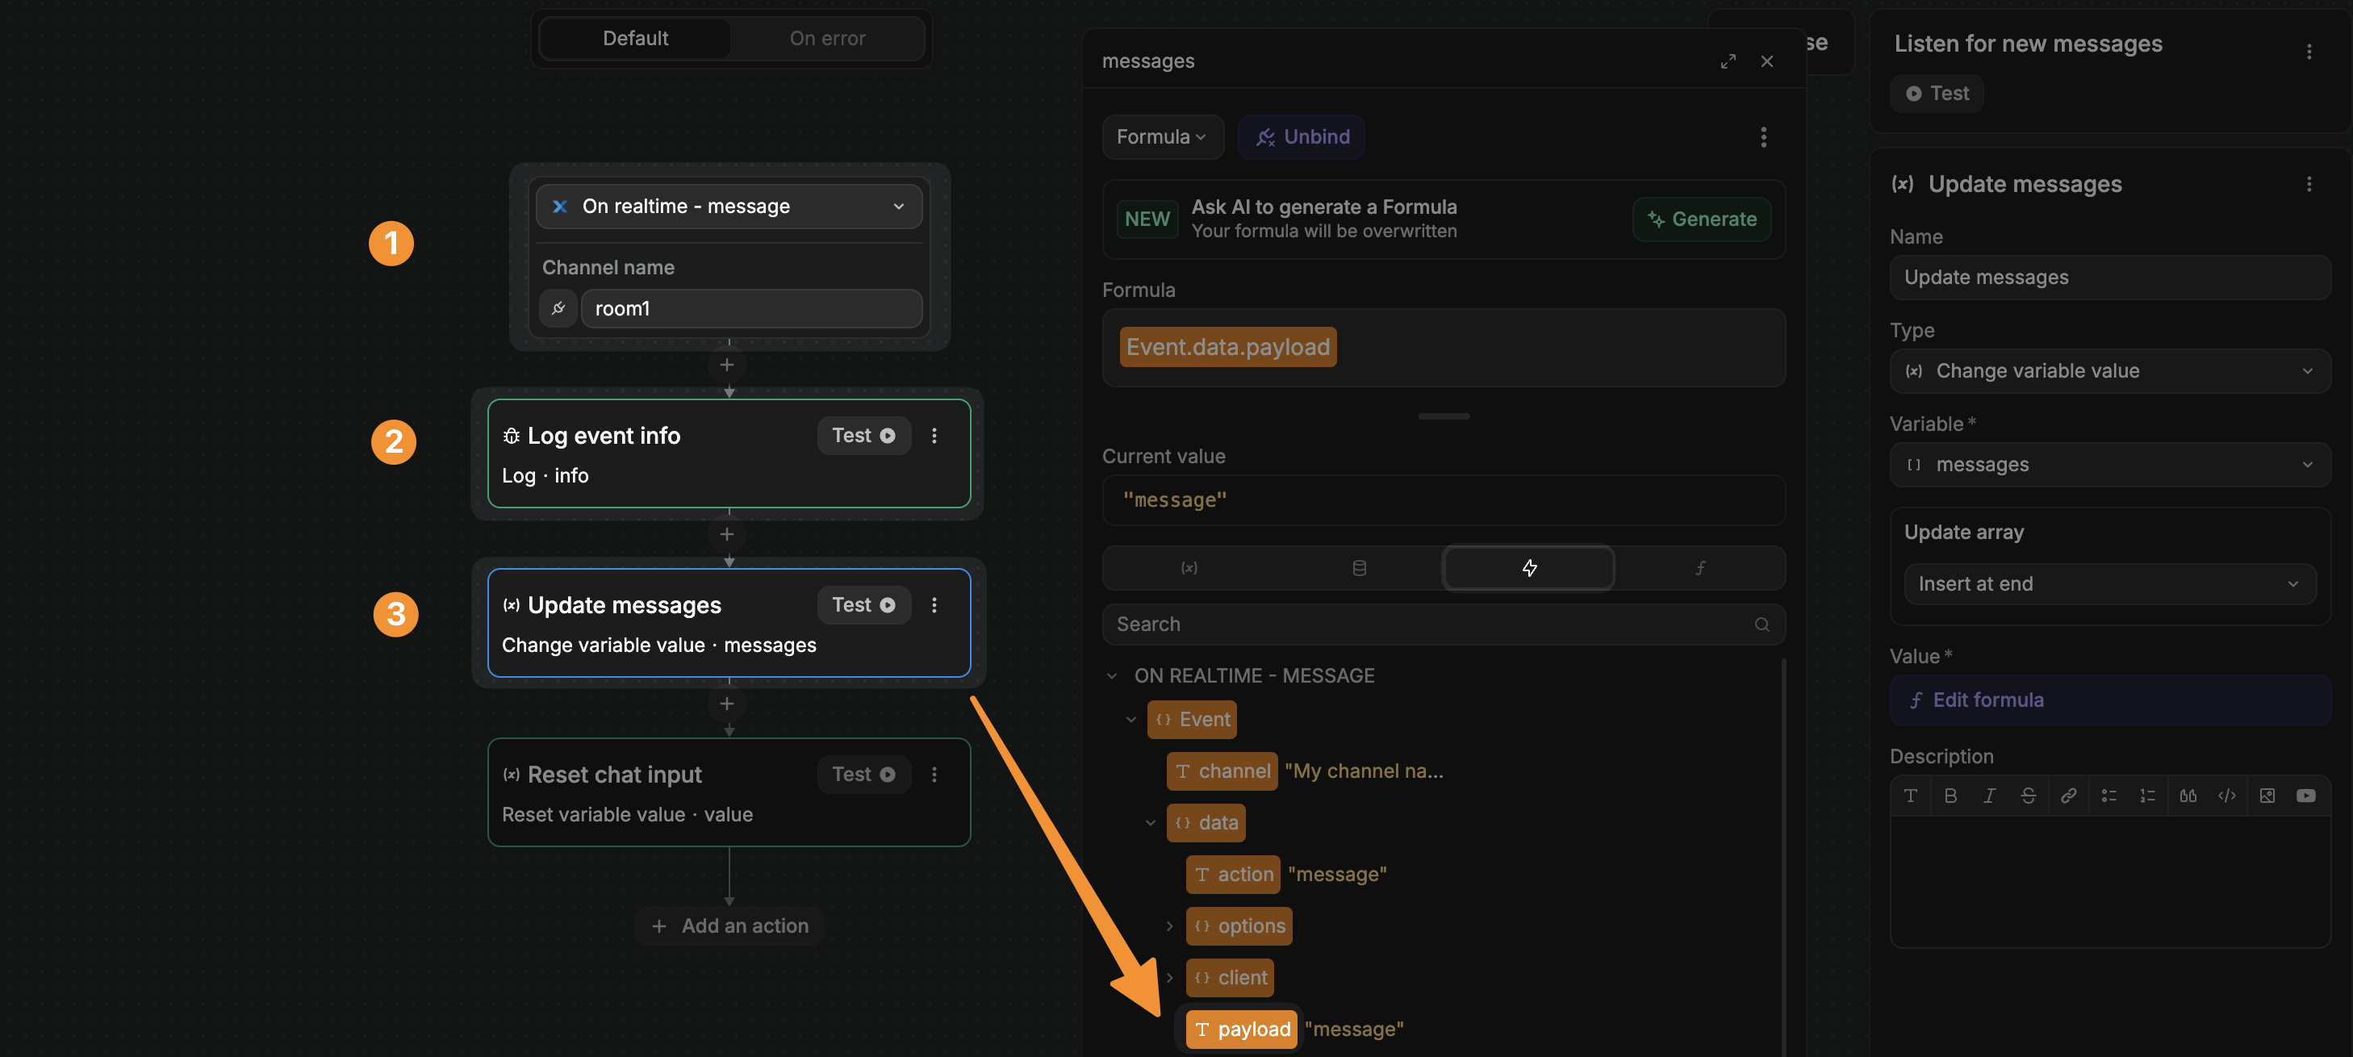Expand the On realtime - message trigger dropdown

(x=897, y=207)
